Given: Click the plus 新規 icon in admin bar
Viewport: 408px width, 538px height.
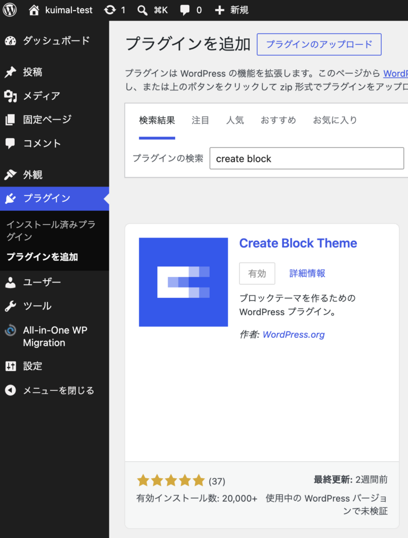Looking at the screenshot, I should click(x=219, y=10).
